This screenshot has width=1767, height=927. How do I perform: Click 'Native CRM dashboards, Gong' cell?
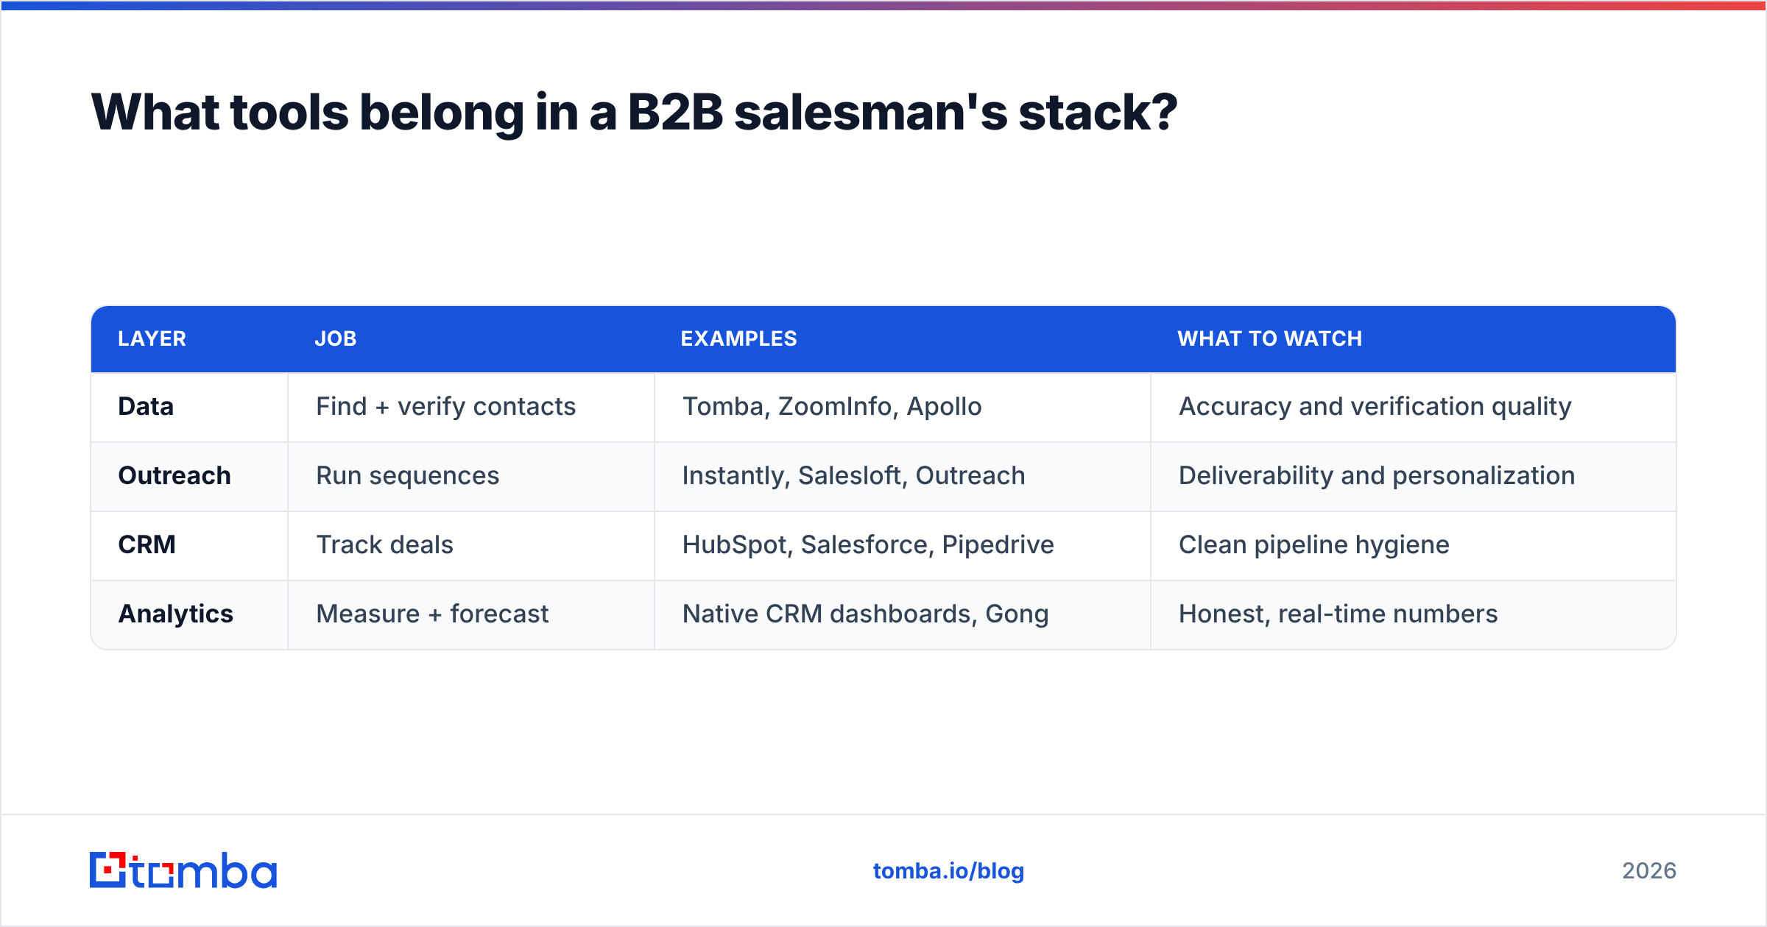click(x=903, y=614)
